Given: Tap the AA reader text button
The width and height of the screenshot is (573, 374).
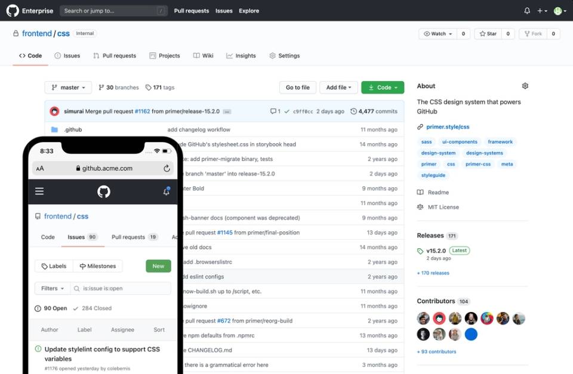Looking at the screenshot, I should pyautogui.click(x=40, y=168).
